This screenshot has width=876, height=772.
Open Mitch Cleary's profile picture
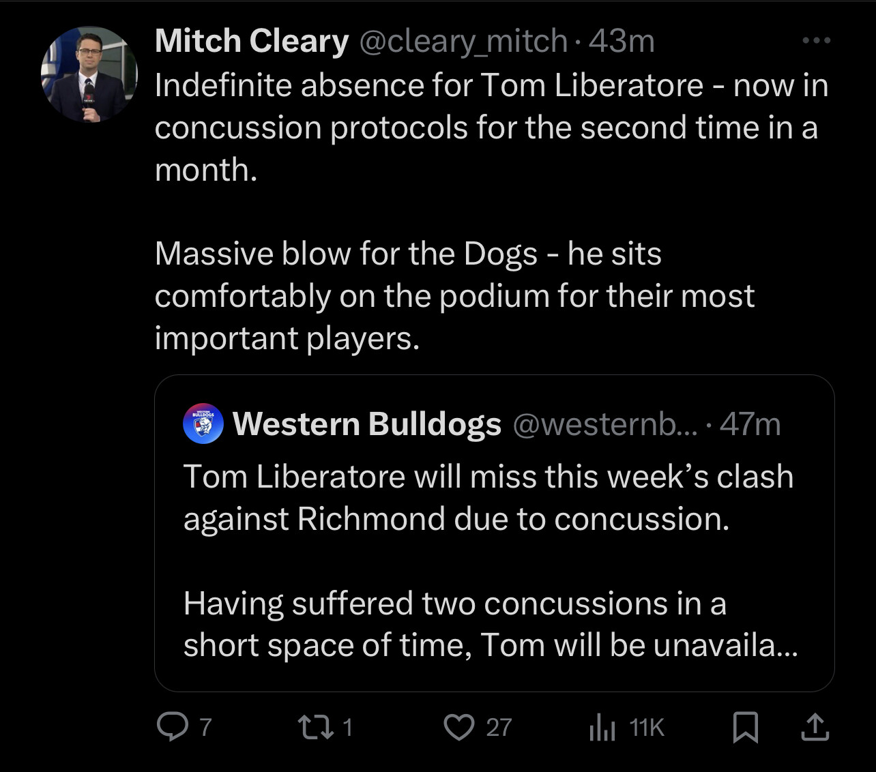click(x=89, y=74)
